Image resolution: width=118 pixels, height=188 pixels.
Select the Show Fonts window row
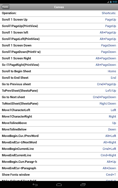click(x=59, y=175)
